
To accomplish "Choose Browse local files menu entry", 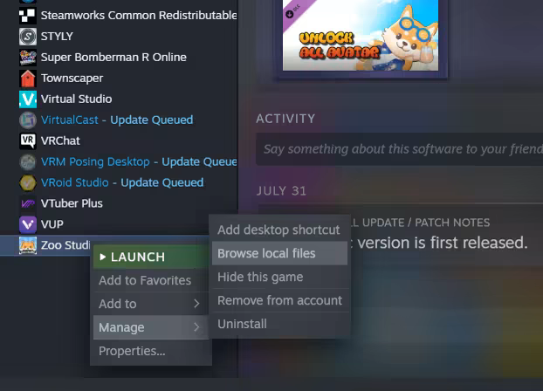I will 280,253.
